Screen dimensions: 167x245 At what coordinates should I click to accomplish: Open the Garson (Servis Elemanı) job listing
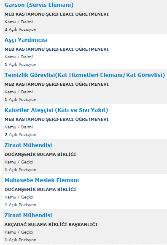pos(39,5)
